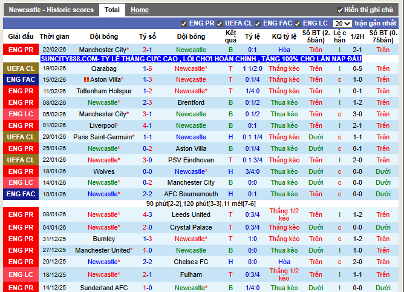Click Tottenham Hotspur team name
Screen dimensions: 404x292
[x=104, y=91]
